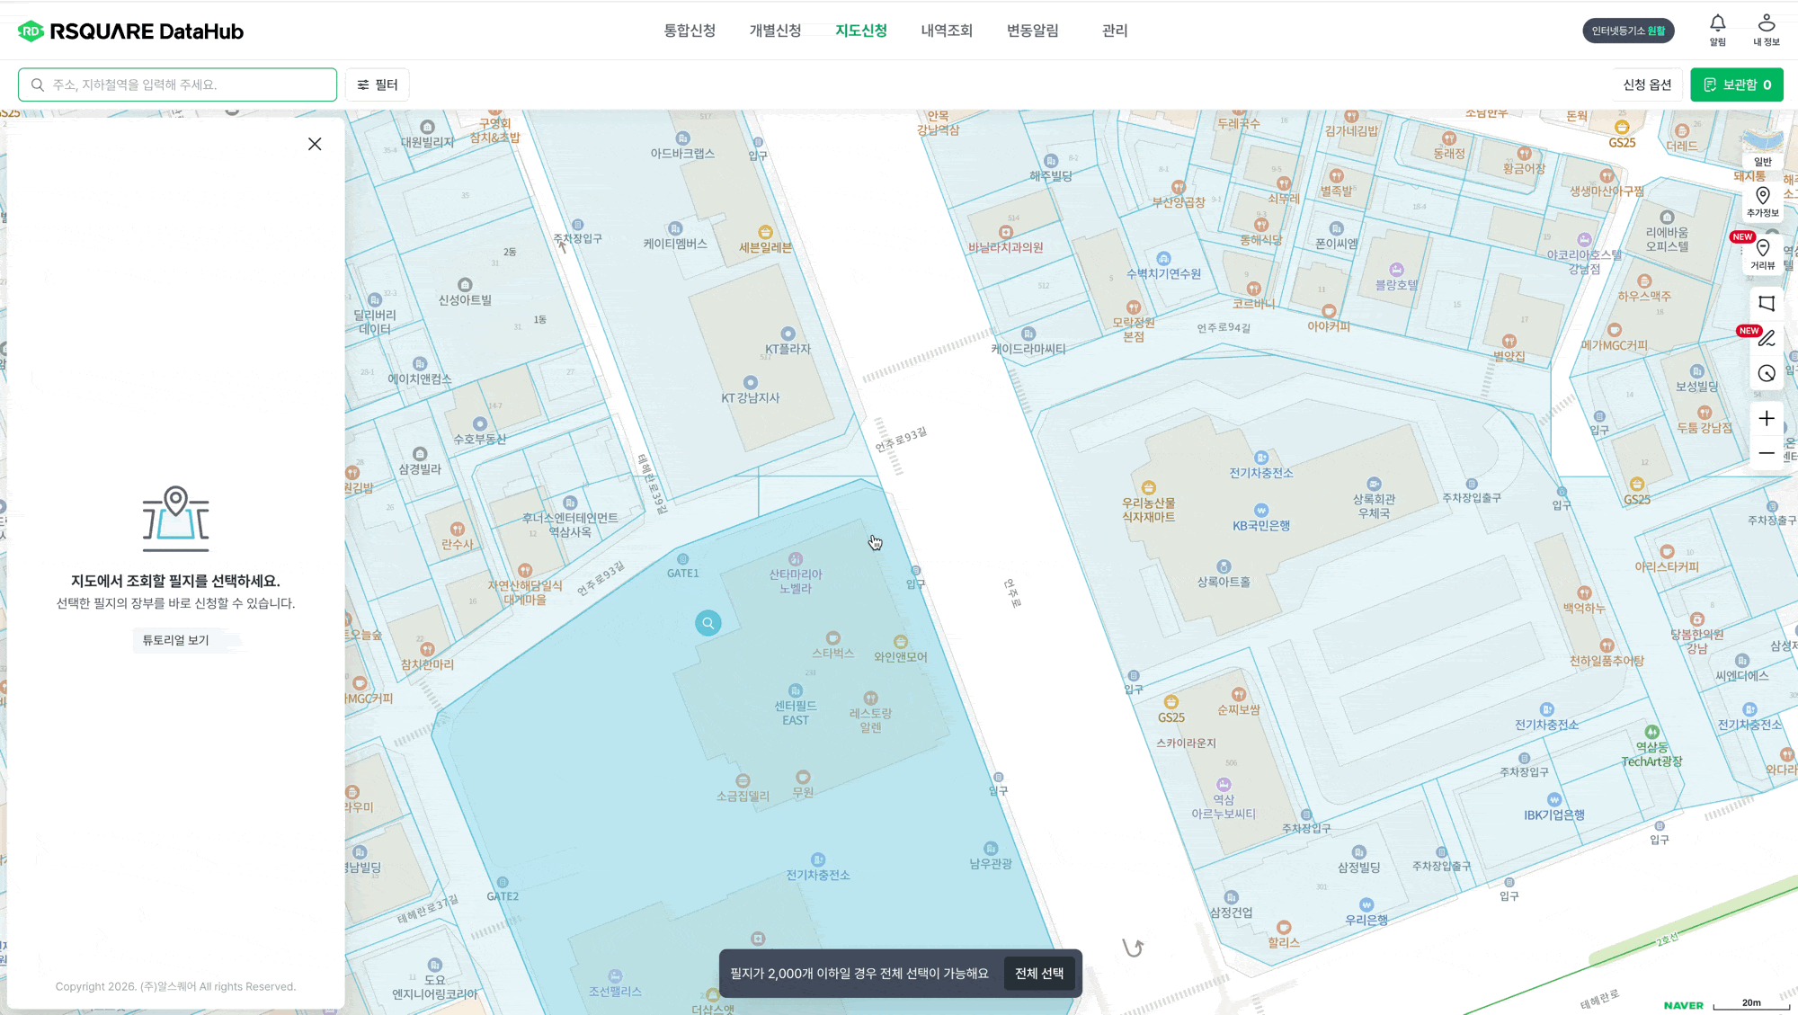This screenshot has width=1798, height=1015.
Task: Open 내 정보 profile icon
Action: [x=1766, y=30]
